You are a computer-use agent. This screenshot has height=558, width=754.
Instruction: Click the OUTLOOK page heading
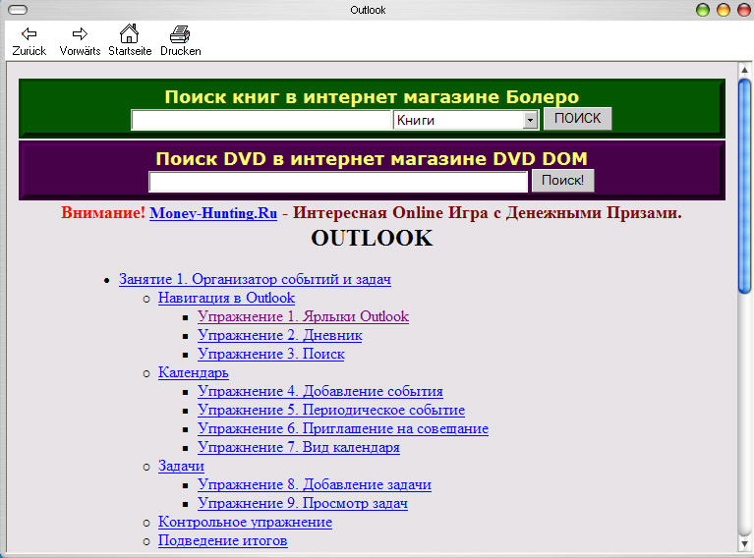pyautogui.click(x=372, y=239)
